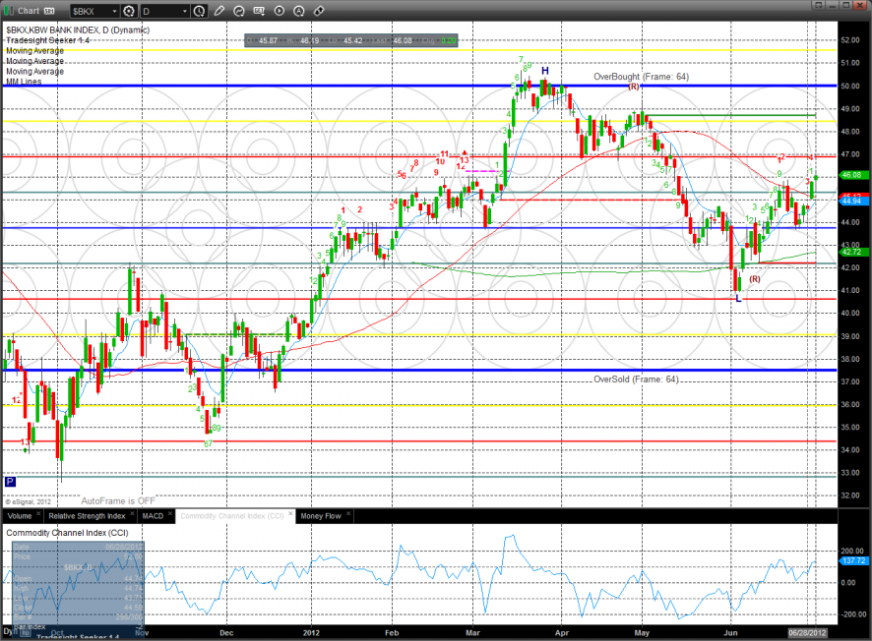Open the D interval dropdown
The width and height of the screenshot is (872, 641).
click(x=184, y=12)
